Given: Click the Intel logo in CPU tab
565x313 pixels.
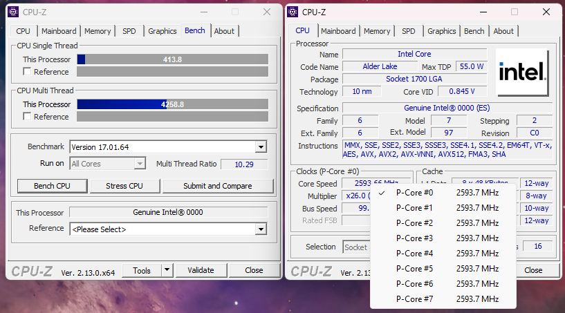Looking at the screenshot, I should pyautogui.click(x=522, y=73).
